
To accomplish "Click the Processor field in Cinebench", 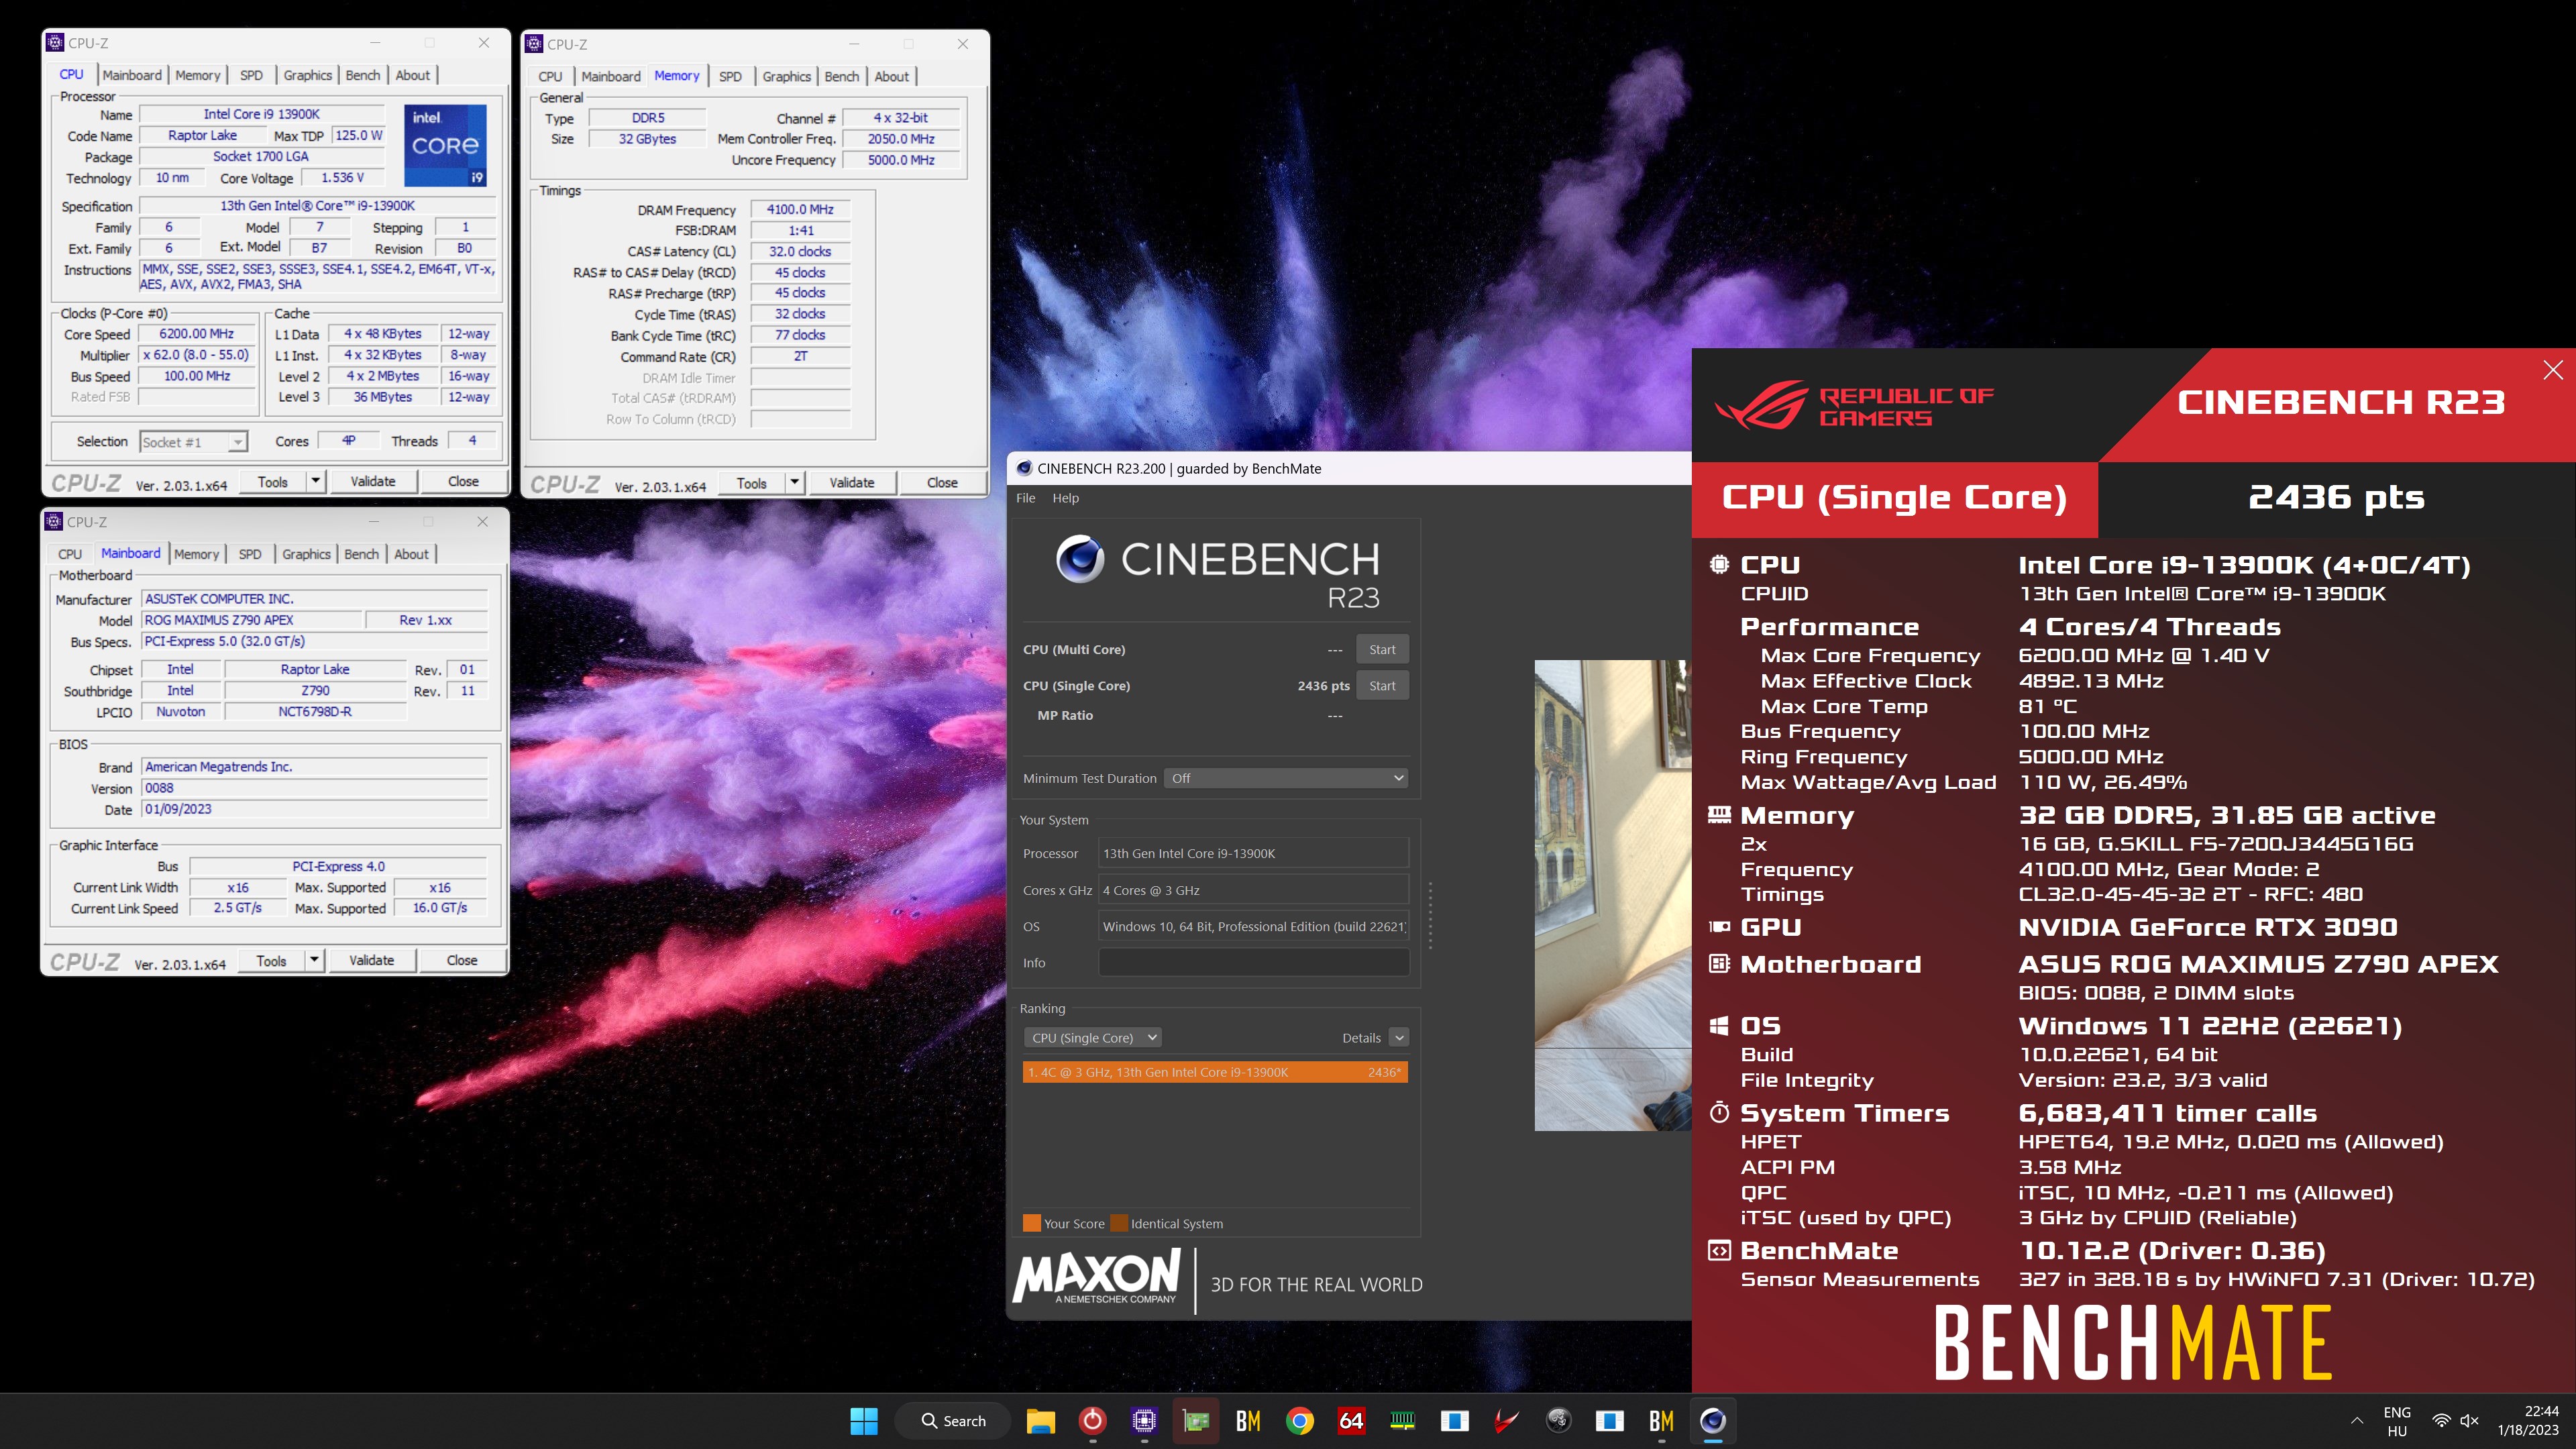I will (1253, 853).
